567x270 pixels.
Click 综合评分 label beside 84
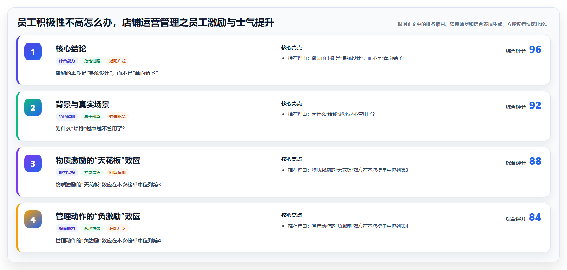click(516, 219)
